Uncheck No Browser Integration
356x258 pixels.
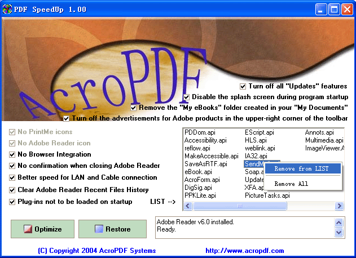pos(12,154)
